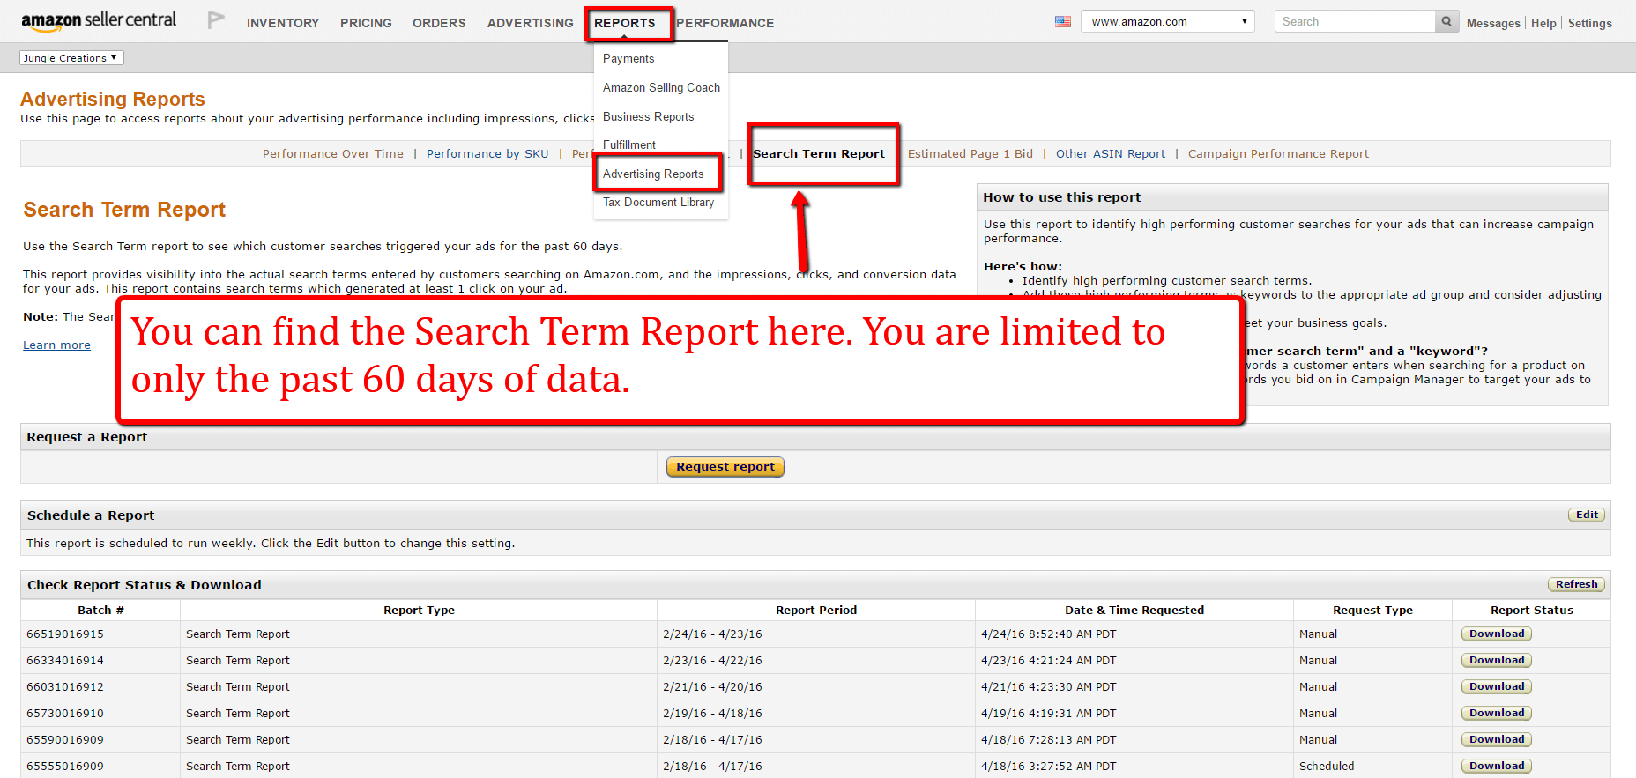Click the US flag marketplace icon

pos(1063,21)
